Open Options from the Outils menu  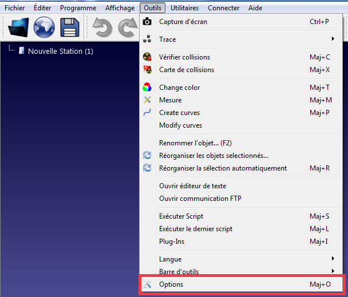pyautogui.click(x=241, y=284)
